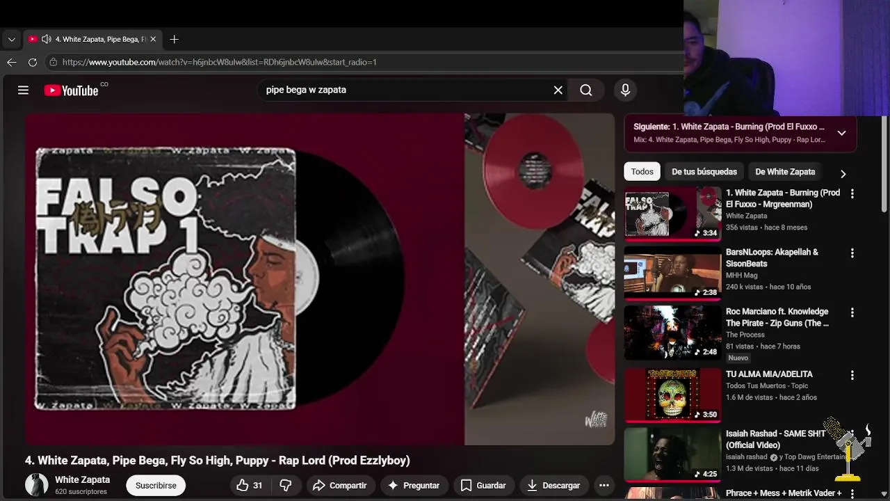Open options menu for Burning video
This screenshot has height=501, width=890.
pyautogui.click(x=852, y=194)
